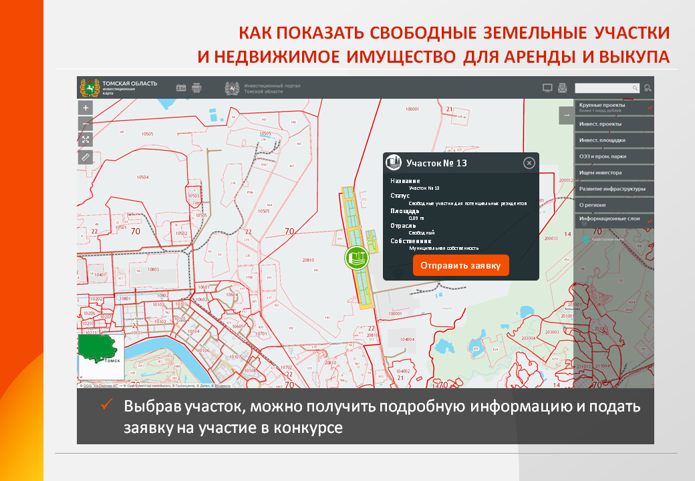
Task: Open the Инвест. проекты menu section
Action: point(614,124)
